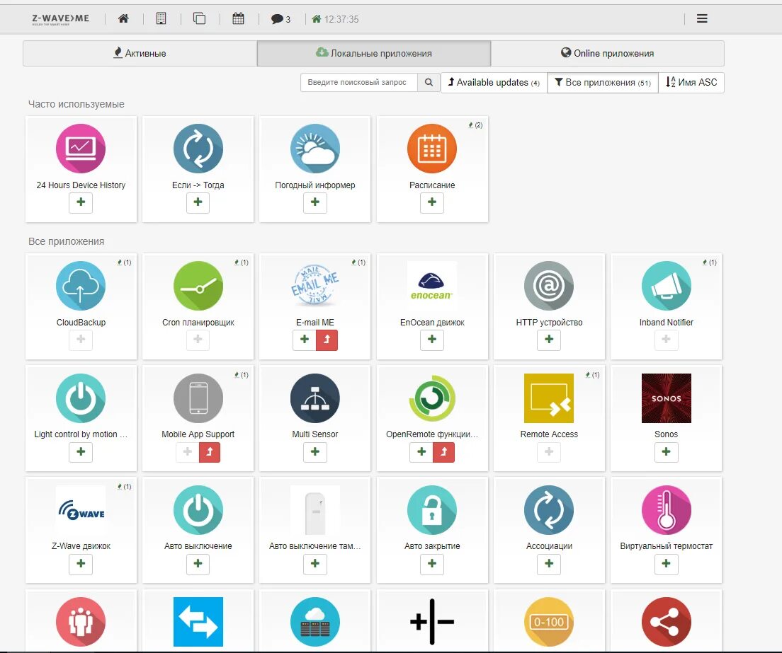
Task: Open the Если -> Тогда app icon
Action: coord(198,149)
